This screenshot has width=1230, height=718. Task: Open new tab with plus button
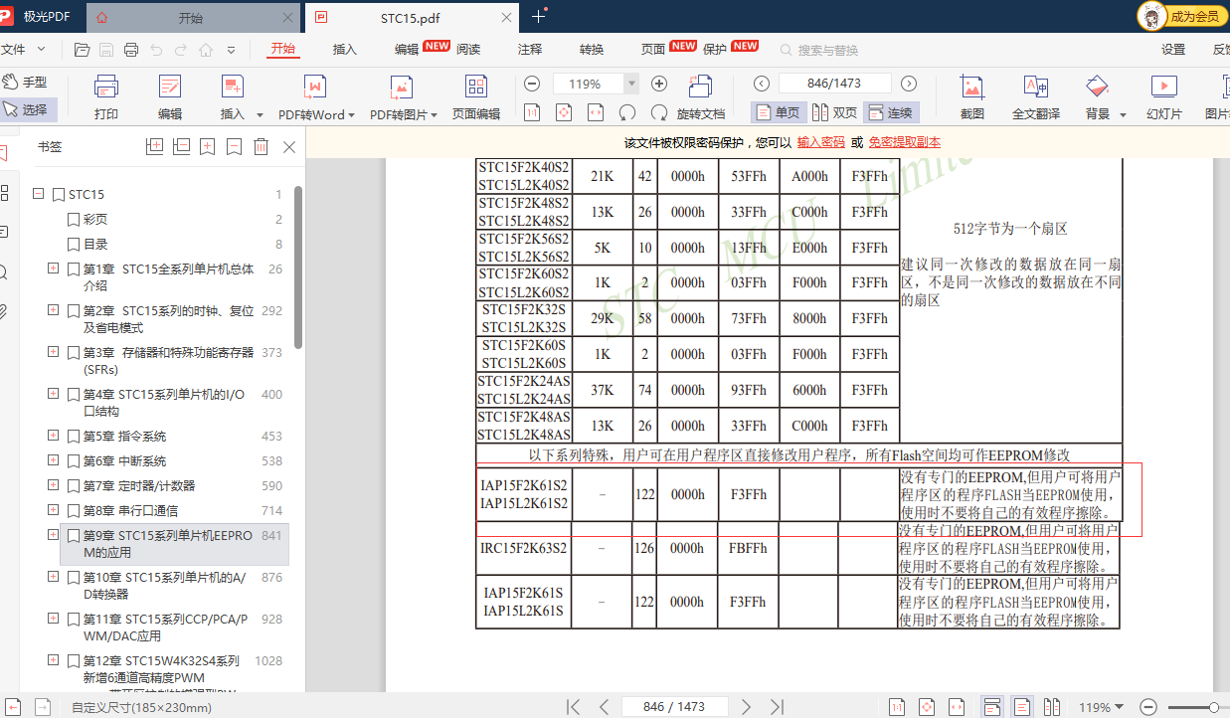click(539, 16)
